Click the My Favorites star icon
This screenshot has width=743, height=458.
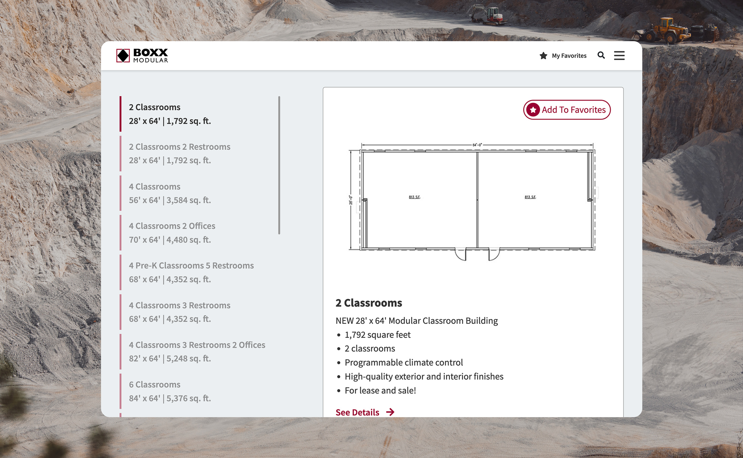(543, 56)
